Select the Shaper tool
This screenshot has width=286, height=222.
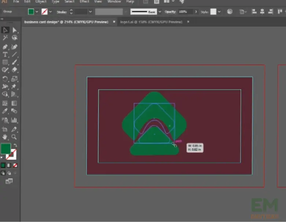click(x=5, y=70)
